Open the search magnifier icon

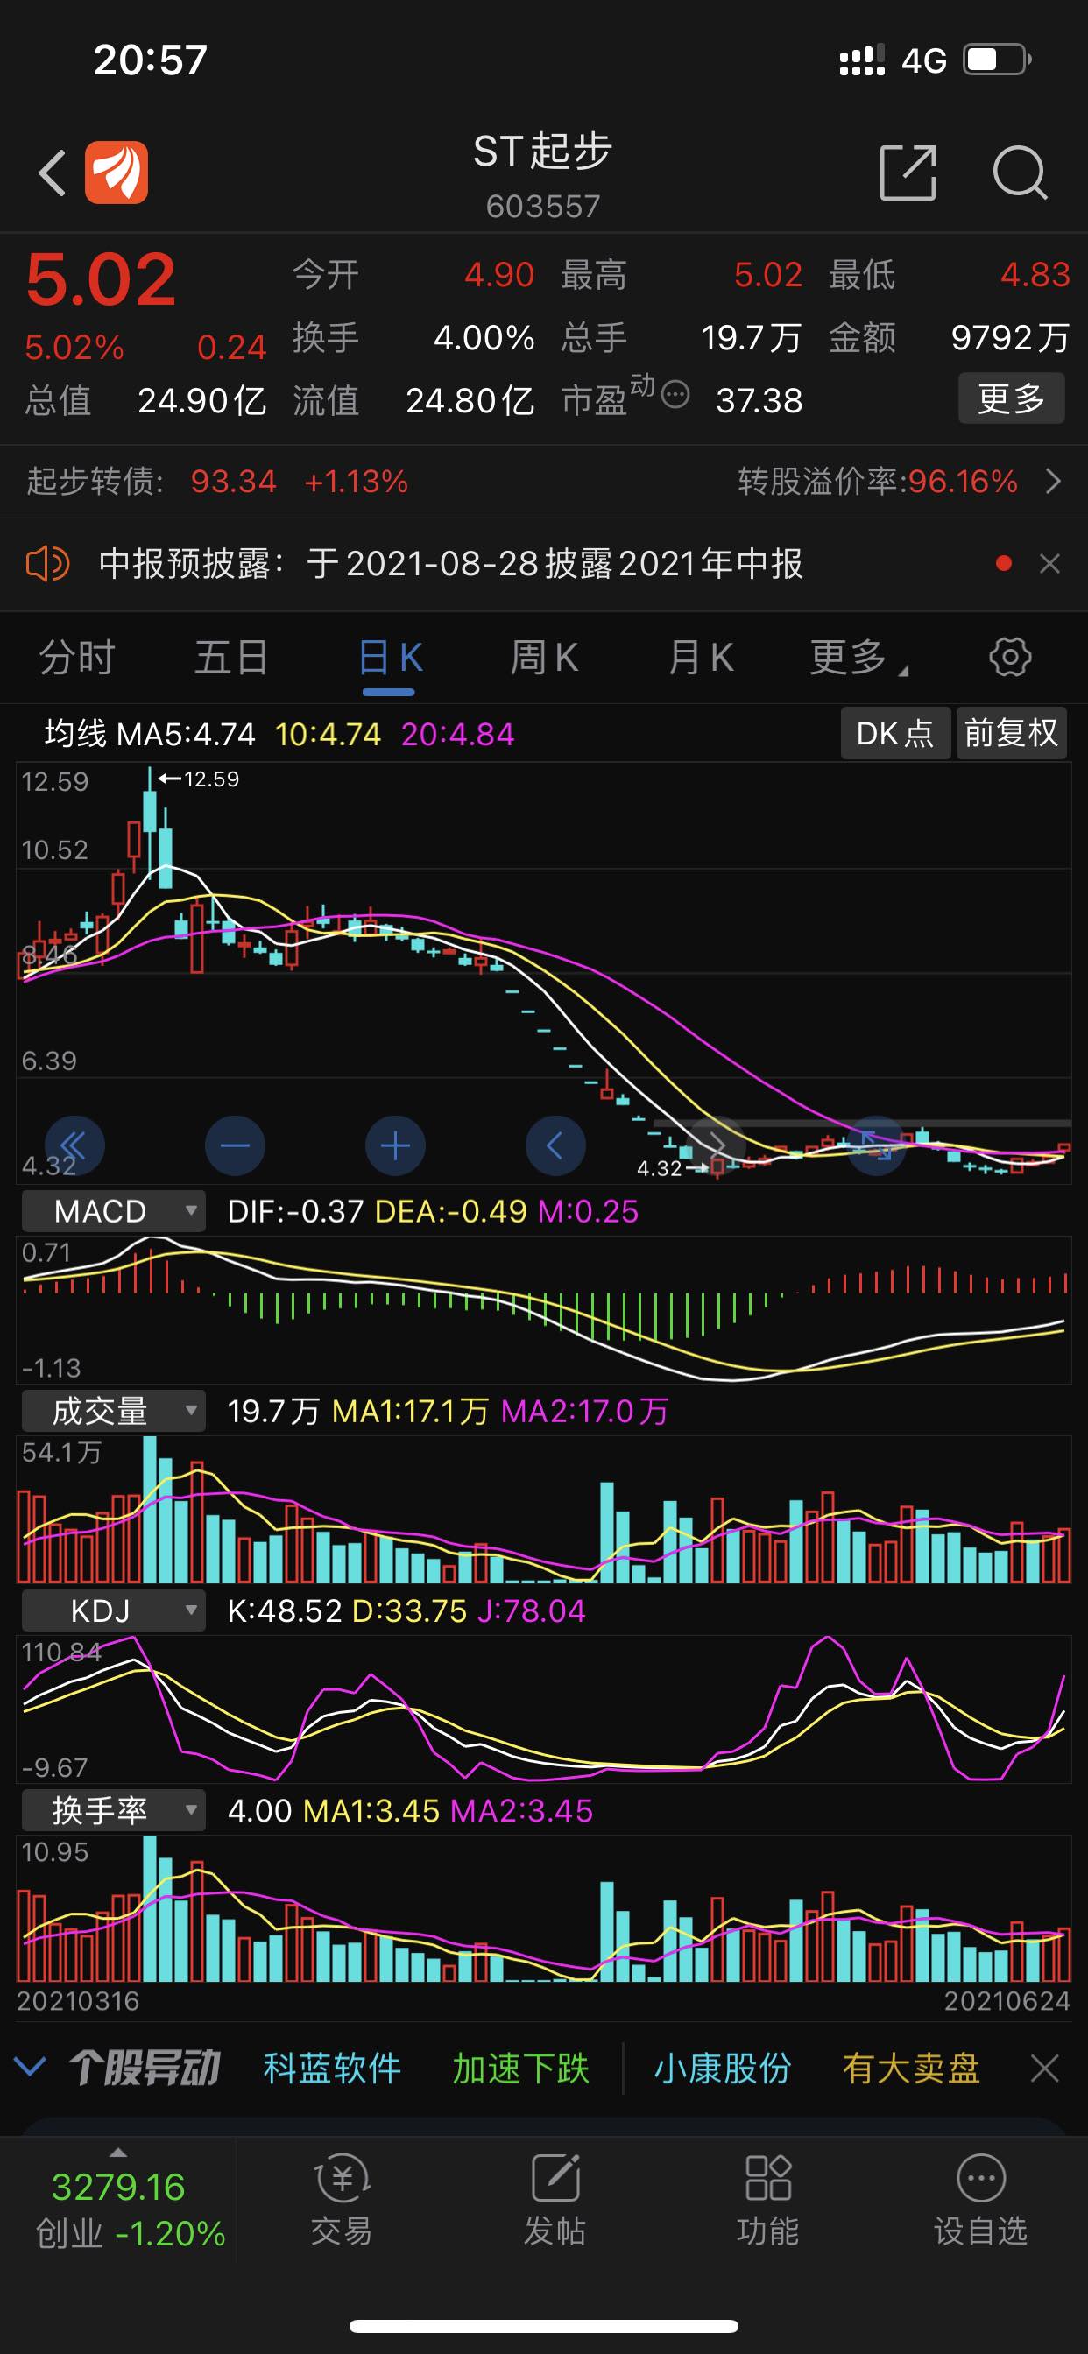[1020, 172]
